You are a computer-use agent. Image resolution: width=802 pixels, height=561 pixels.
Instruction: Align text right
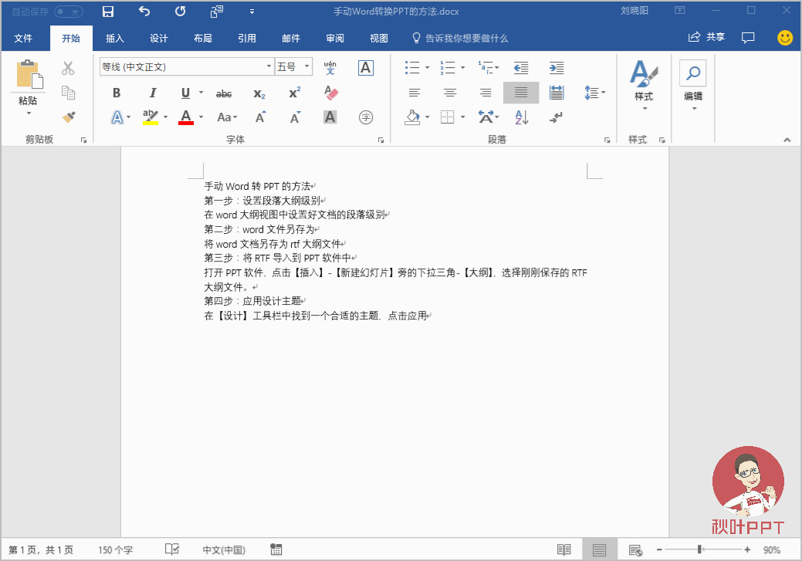(x=486, y=93)
